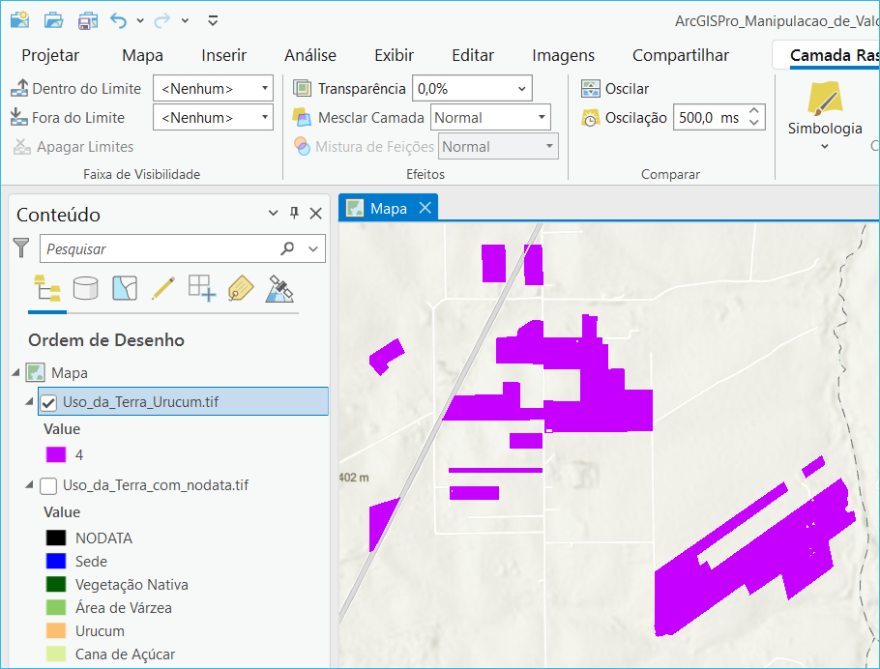This screenshot has width=880, height=669.
Task: Open project with the folder icon
Action: pyautogui.click(x=54, y=20)
